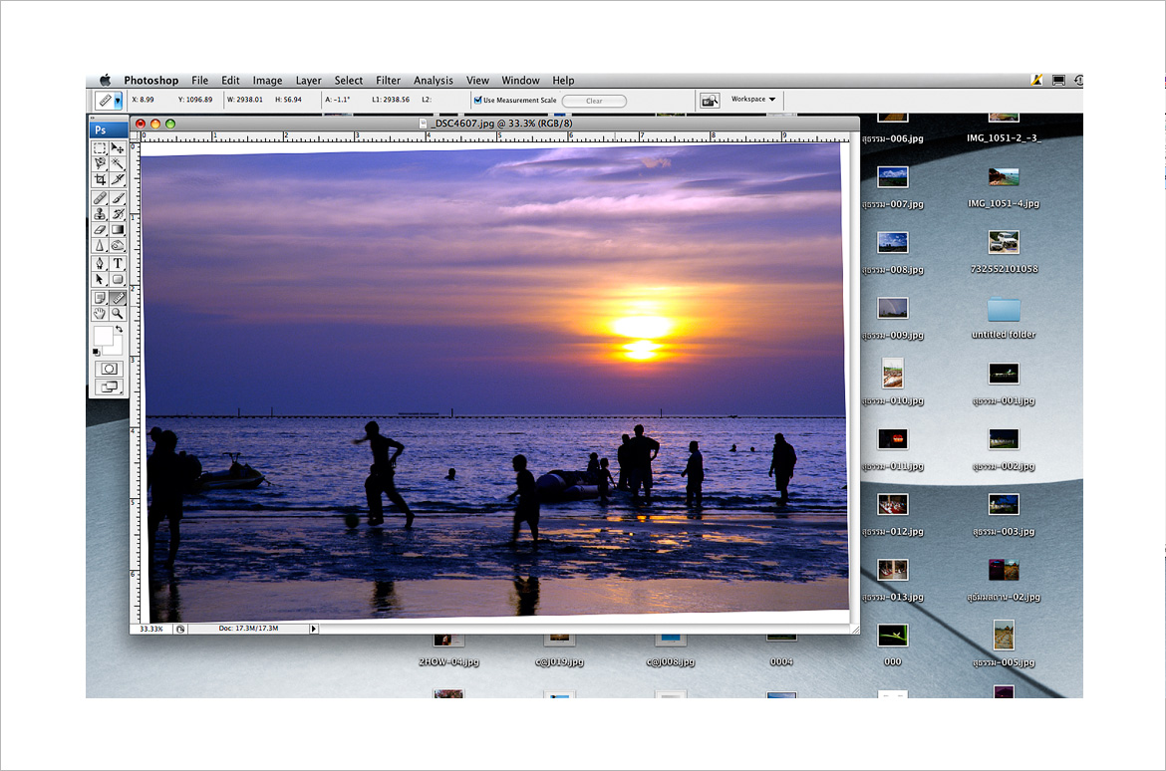
Task: Open the Workspace dropdown
Action: (754, 100)
